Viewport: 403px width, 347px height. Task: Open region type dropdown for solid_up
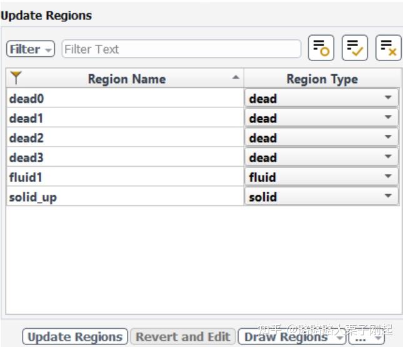click(x=322, y=197)
